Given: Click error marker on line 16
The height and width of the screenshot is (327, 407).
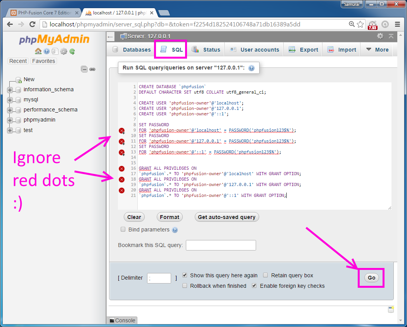Looking at the screenshot, I should pyautogui.click(x=121, y=169).
